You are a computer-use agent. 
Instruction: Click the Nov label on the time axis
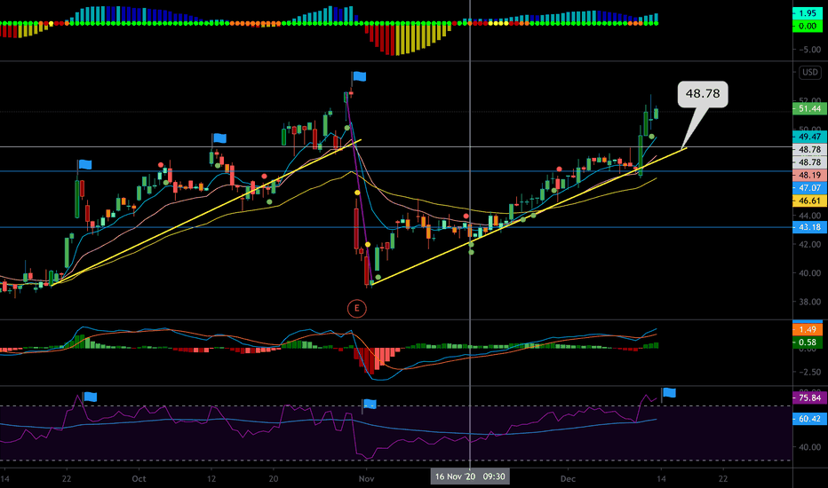click(367, 479)
